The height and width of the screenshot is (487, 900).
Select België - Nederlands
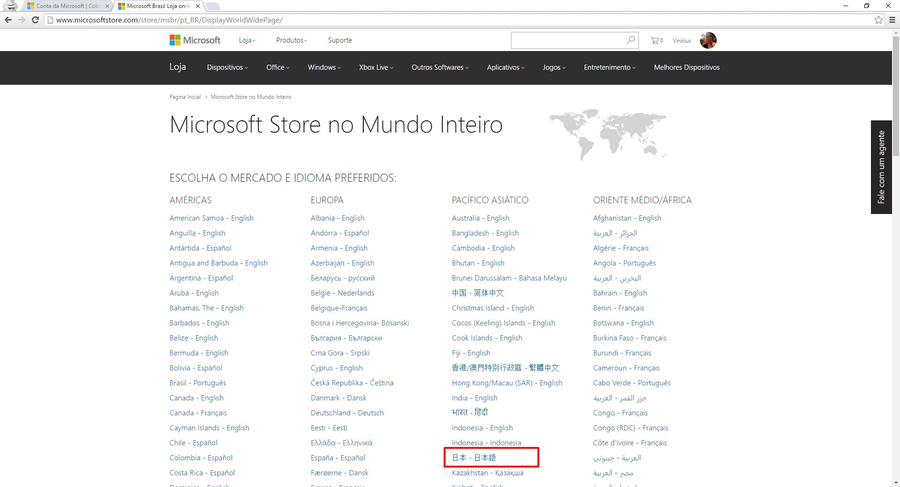pos(342,293)
